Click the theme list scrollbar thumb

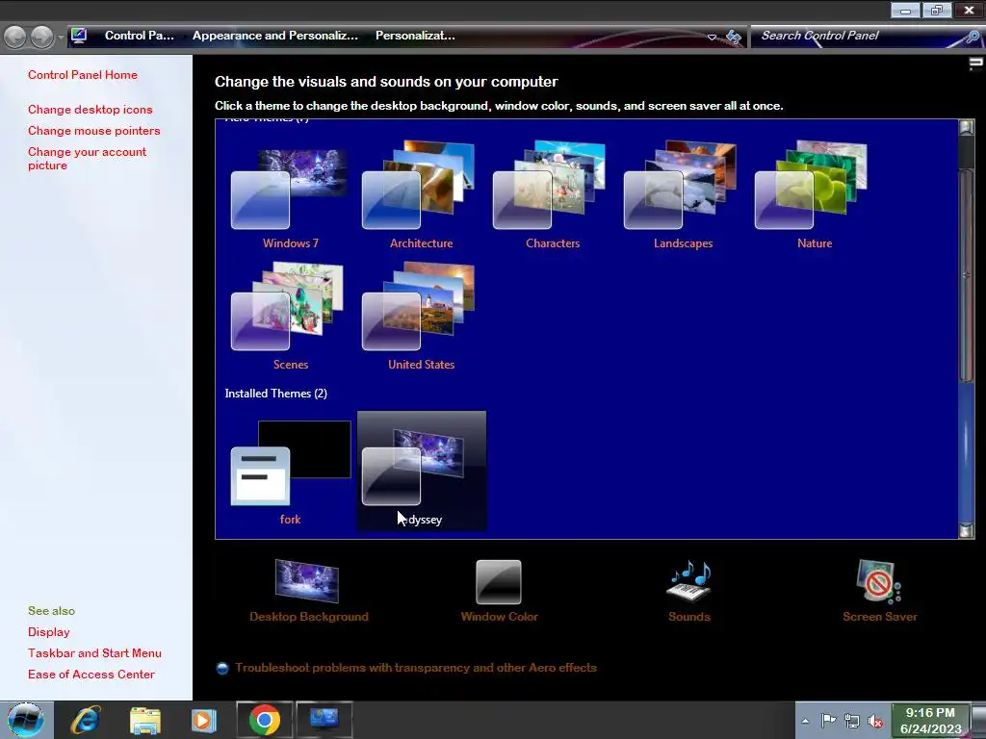[966, 274]
